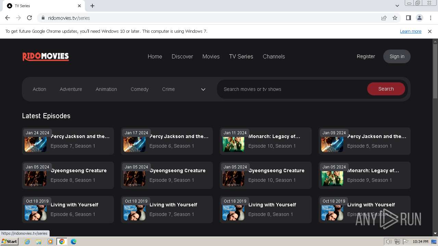
Task: Open Living with Yourself Episode 7 title
Action: pos(173,205)
